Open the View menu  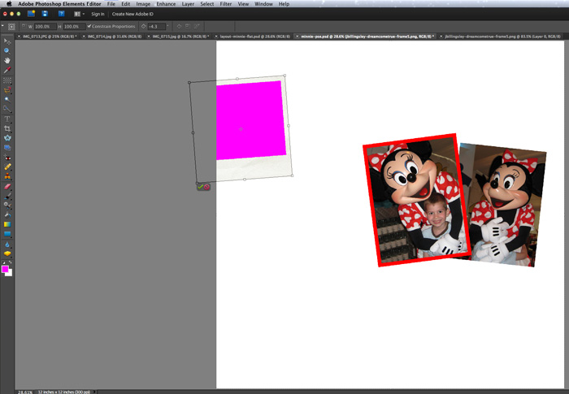point(243,3)
